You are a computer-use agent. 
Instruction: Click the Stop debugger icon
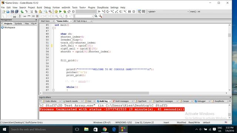point(134,11)
